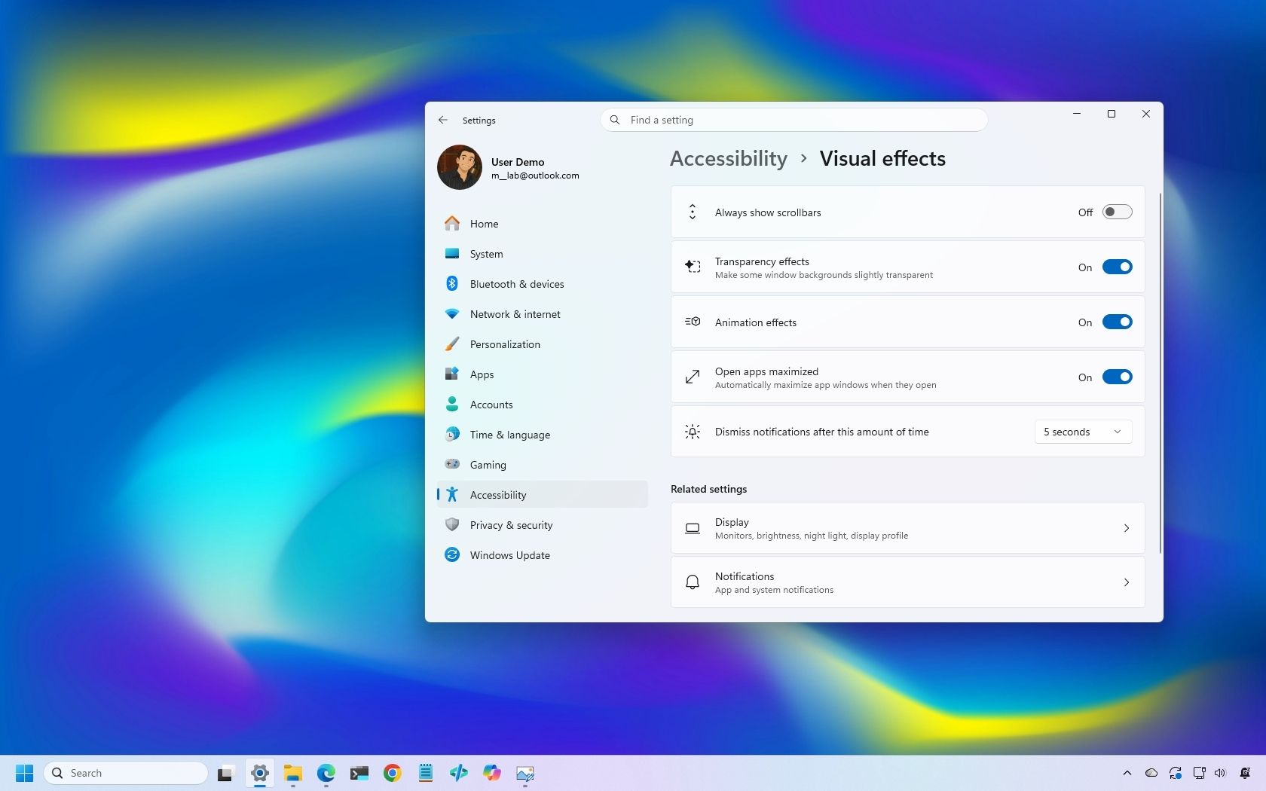Click the taskbar Search box
This screenshot has height=791, width=1266.
[126, 773]
